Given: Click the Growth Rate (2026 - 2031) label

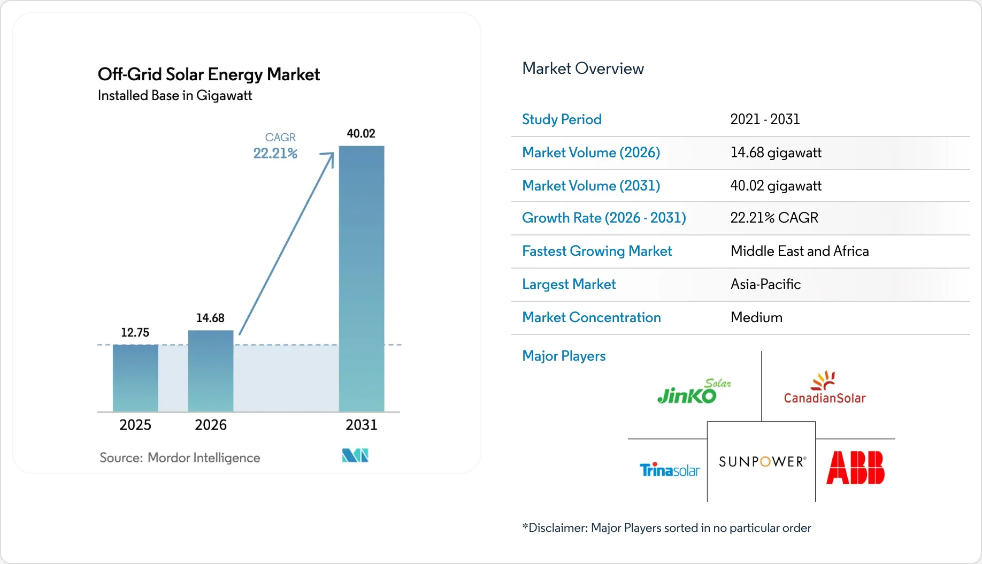Looking at the screenshot, I should [x=604, y=218].
